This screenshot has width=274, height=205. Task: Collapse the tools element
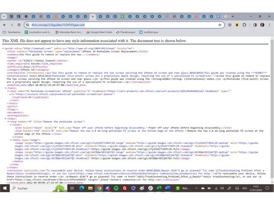tap(6, 88)
